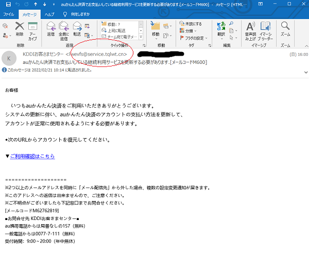309x254 pixels.
Task: Select the チーム宛て電子メール quick step
Action: pyautogui.click(x=119, y=37)
